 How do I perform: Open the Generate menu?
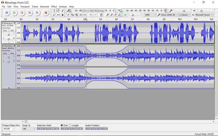pyautogui.click(x=45, y=7)
